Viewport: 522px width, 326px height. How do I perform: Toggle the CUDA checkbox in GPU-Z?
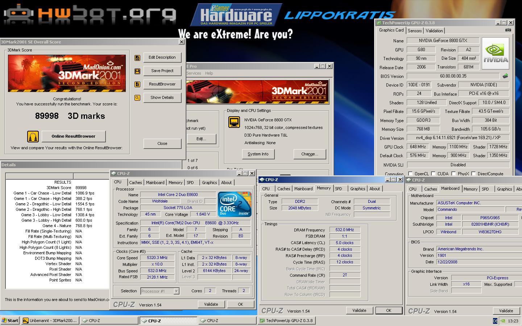click(433, 174)
